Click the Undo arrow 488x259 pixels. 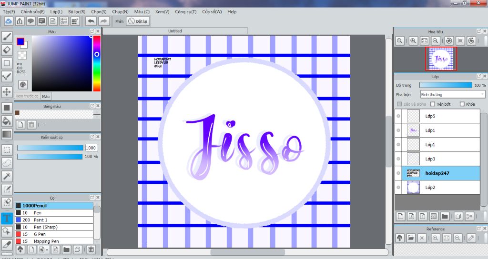click(91, 21)
